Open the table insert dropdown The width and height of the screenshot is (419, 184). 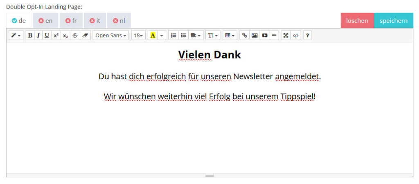tap(230, 35)
